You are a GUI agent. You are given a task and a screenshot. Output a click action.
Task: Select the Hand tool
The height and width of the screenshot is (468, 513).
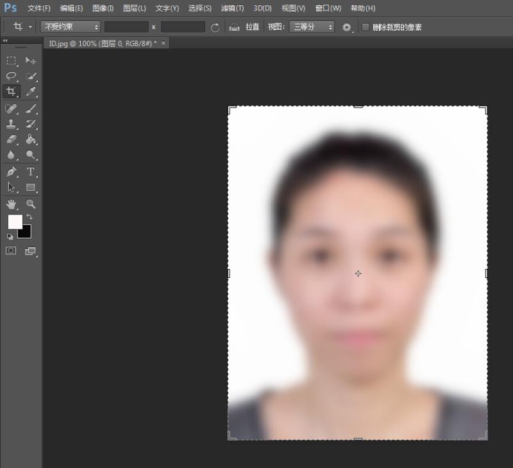pos(11,204)
